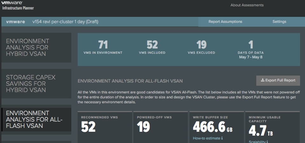
Task: Open the About Assessments link
Action: pyautogui.click(x=247, y=5)
